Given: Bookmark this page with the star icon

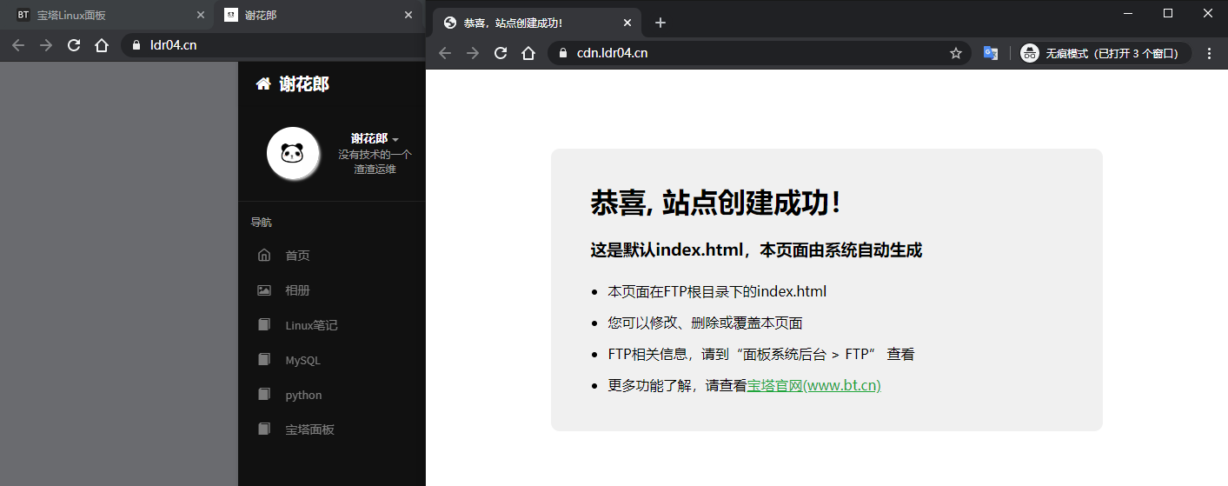Looking at the screenshot, I should [x=956, y=53].
